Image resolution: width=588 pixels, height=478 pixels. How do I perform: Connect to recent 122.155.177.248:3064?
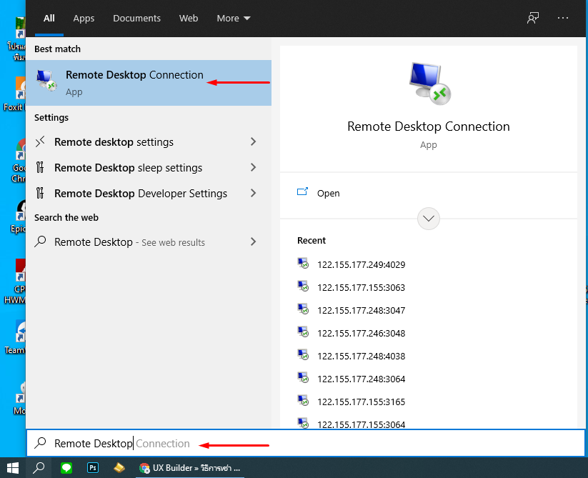tap(361, 379)
